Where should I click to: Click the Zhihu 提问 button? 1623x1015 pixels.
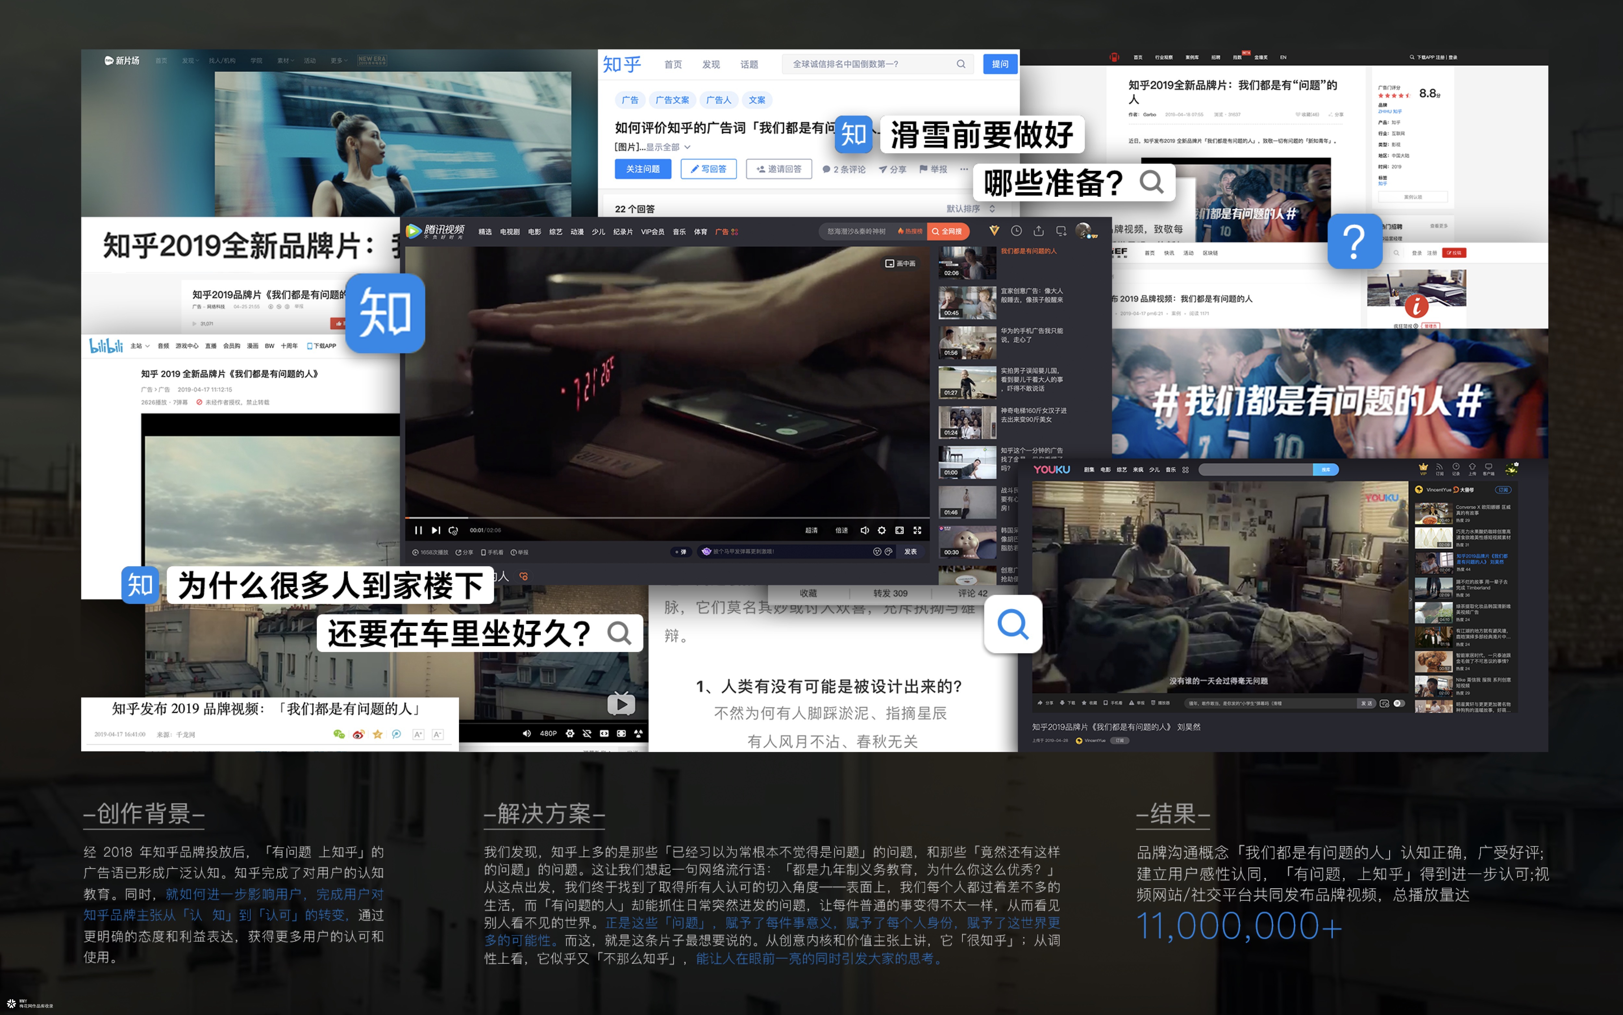coord(1000,64)
